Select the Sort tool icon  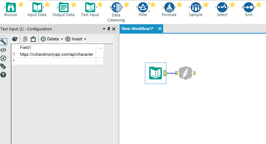point(249,7)
